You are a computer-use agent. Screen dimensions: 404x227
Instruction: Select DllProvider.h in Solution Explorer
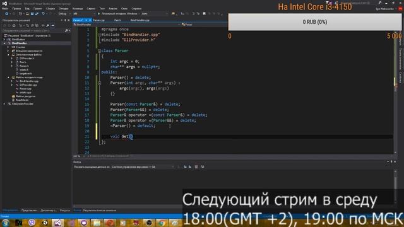pyautogui.click(x=27, y=59)
